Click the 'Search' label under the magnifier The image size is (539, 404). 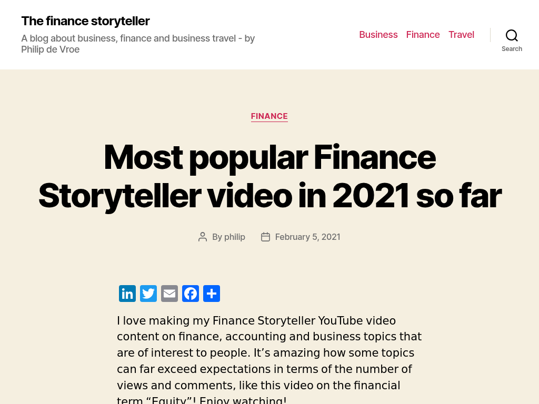(x=512, y=49)
